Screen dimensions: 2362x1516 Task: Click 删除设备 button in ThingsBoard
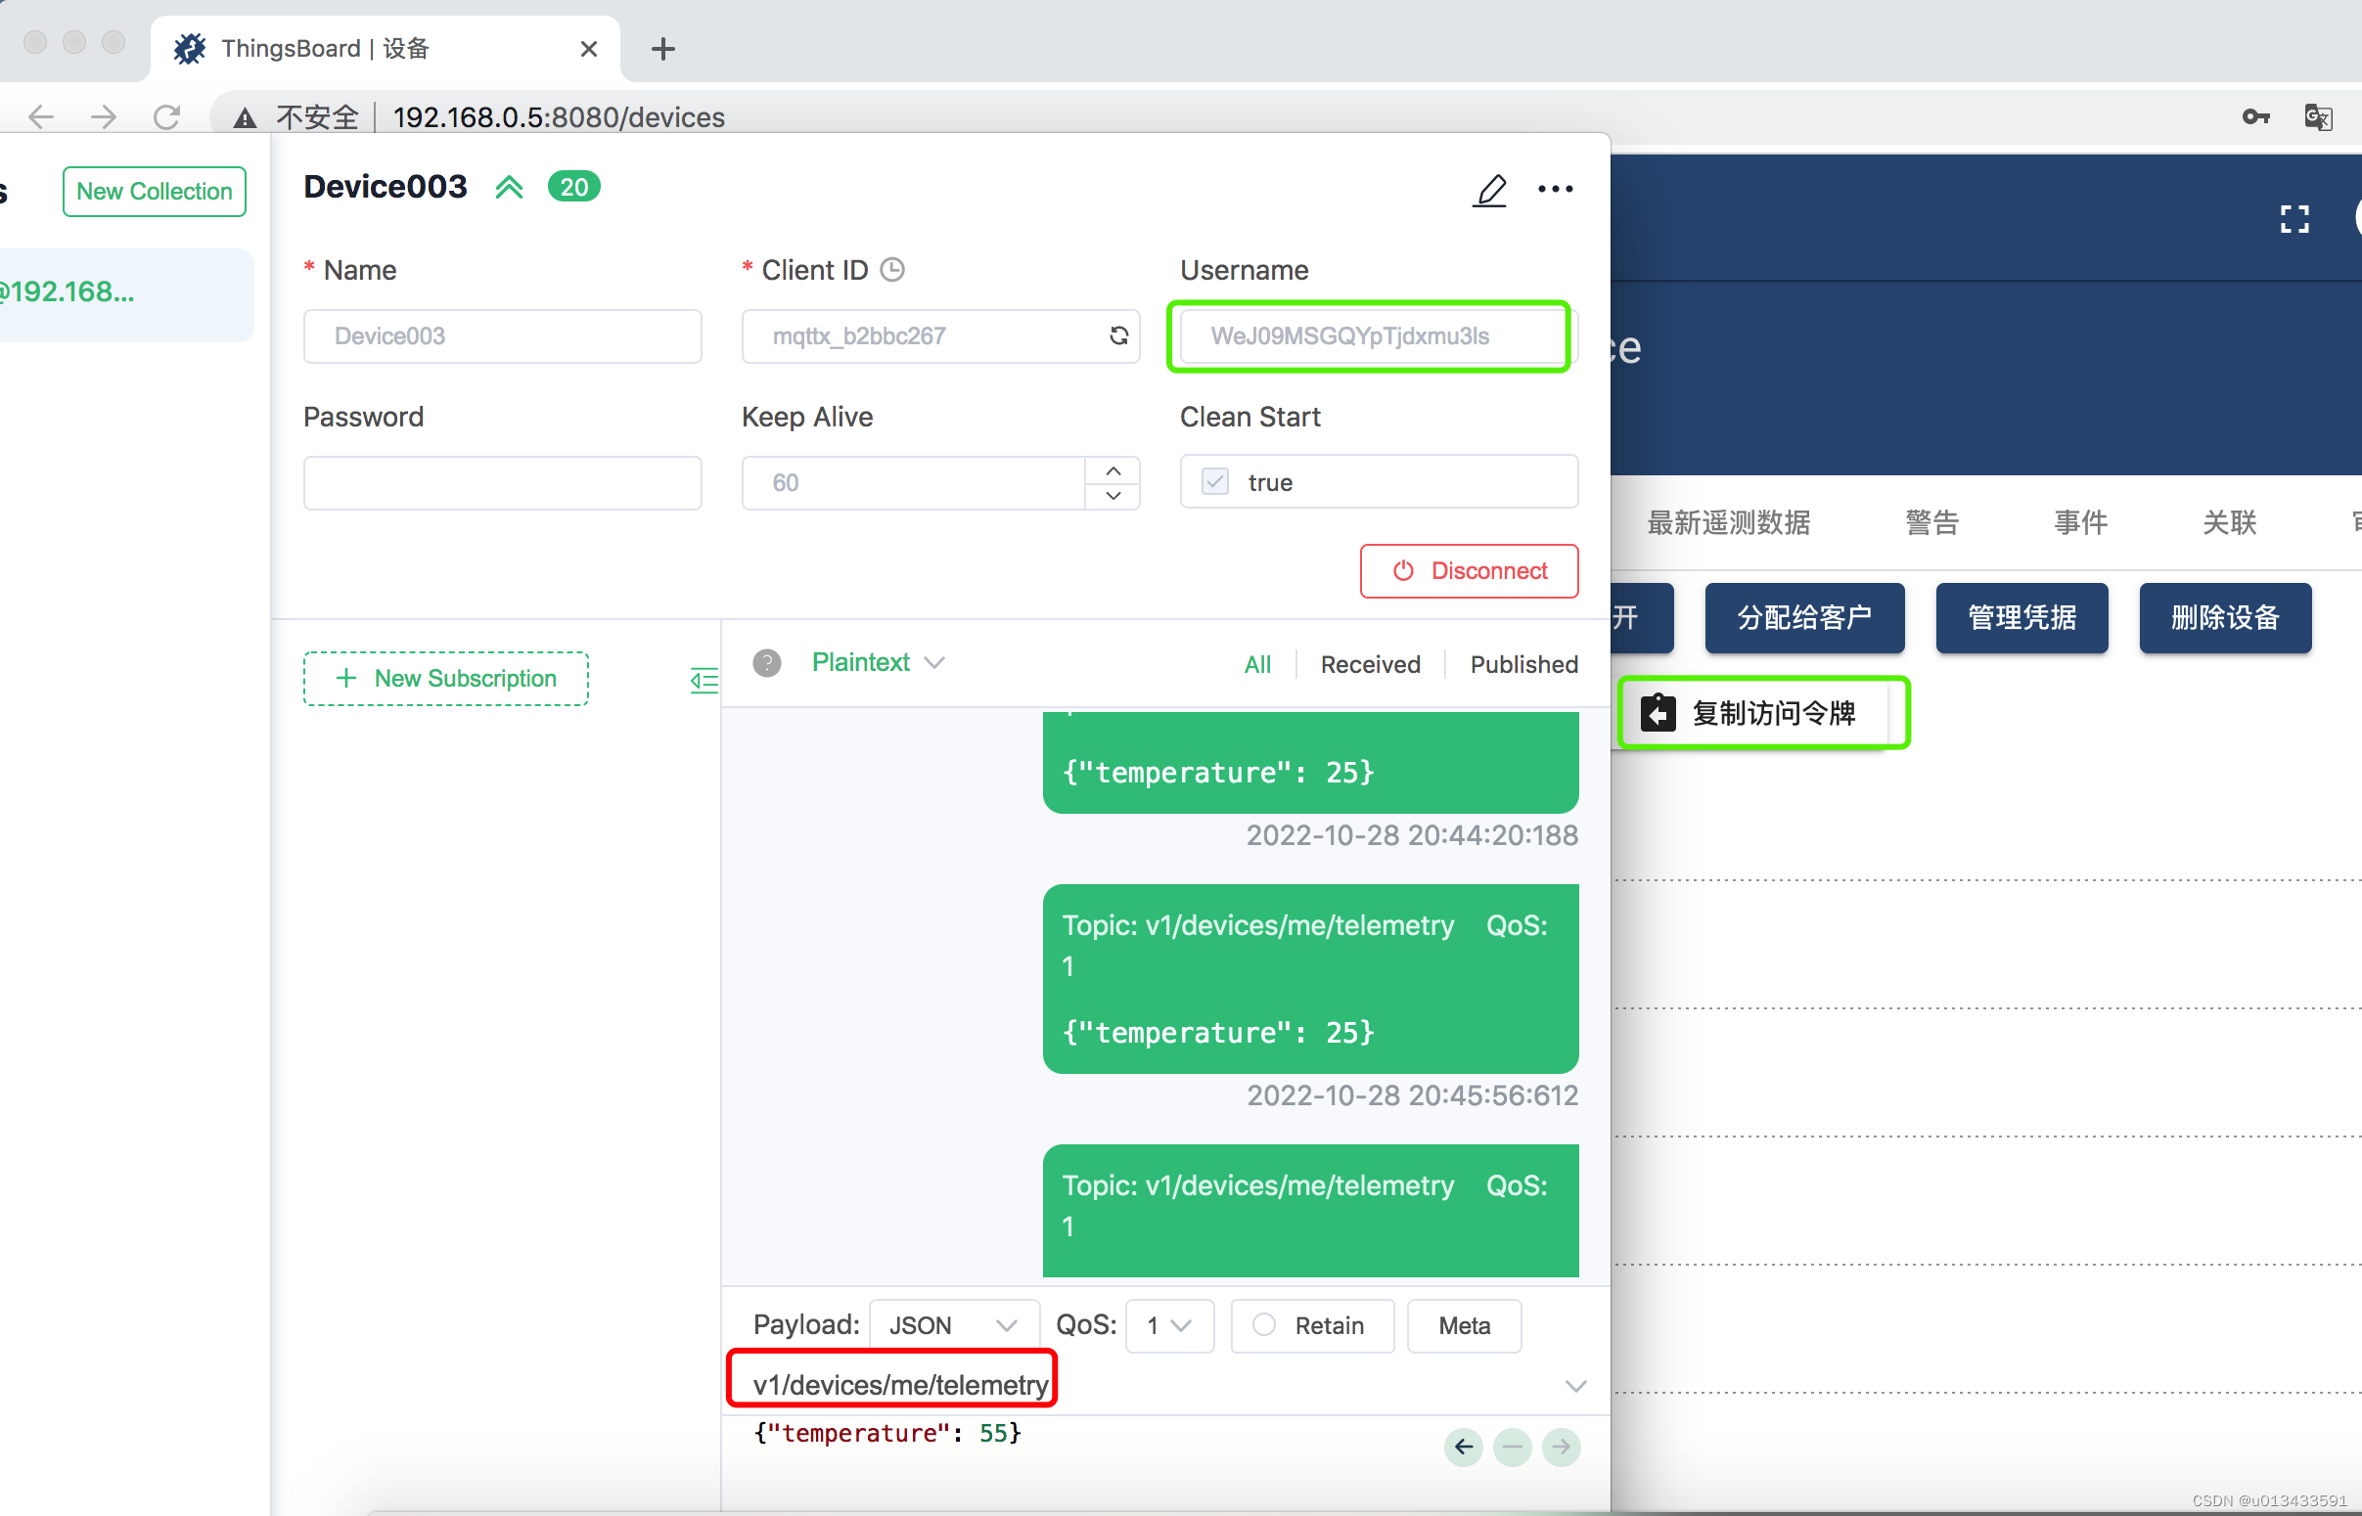pos(2225,618)
